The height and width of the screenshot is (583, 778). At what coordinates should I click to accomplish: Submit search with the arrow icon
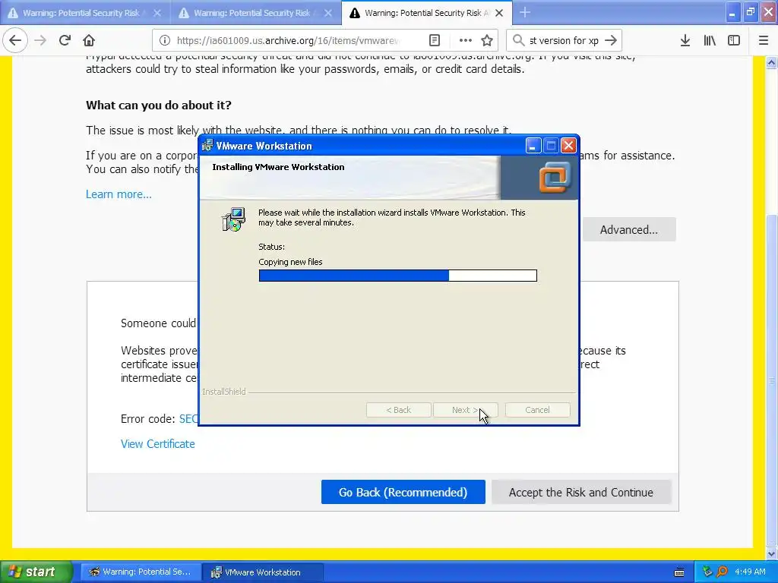(x=611, y=40)
